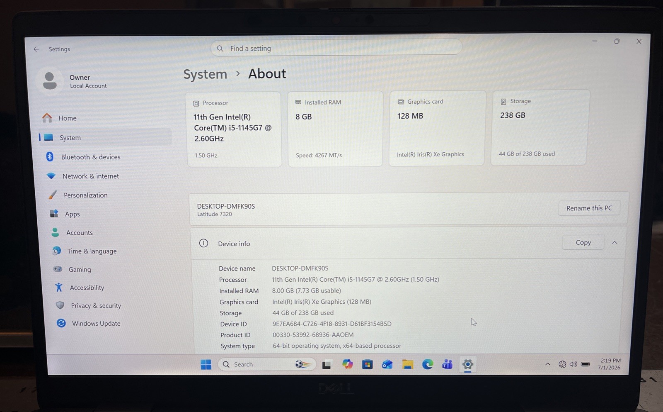Click Intel(R) Iris(R) Xe Graphics (128 MB) row value
This screenshot has height=412, width=663.
pos(322,302)
